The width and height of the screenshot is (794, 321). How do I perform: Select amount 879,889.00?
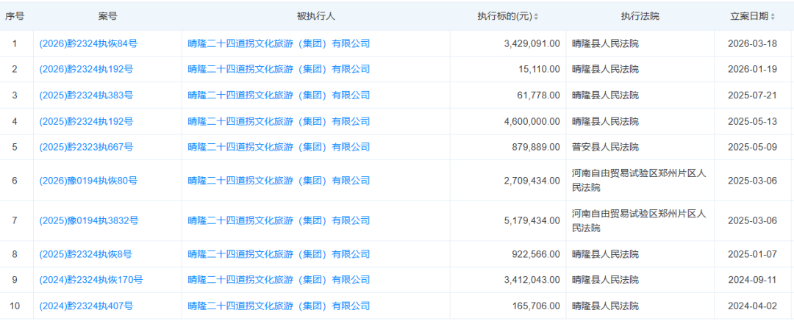point(537,147)
